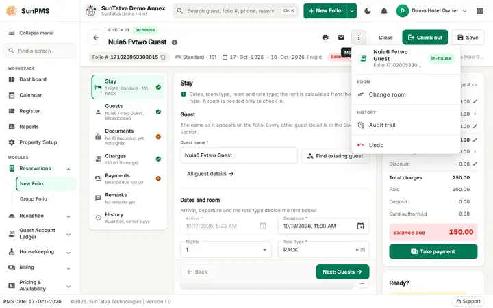Click the print folio icon

click(325, 38)
